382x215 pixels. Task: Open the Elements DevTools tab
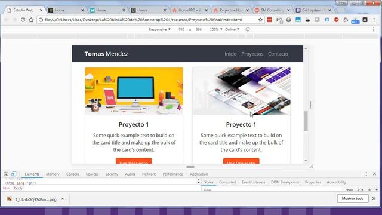32,174
